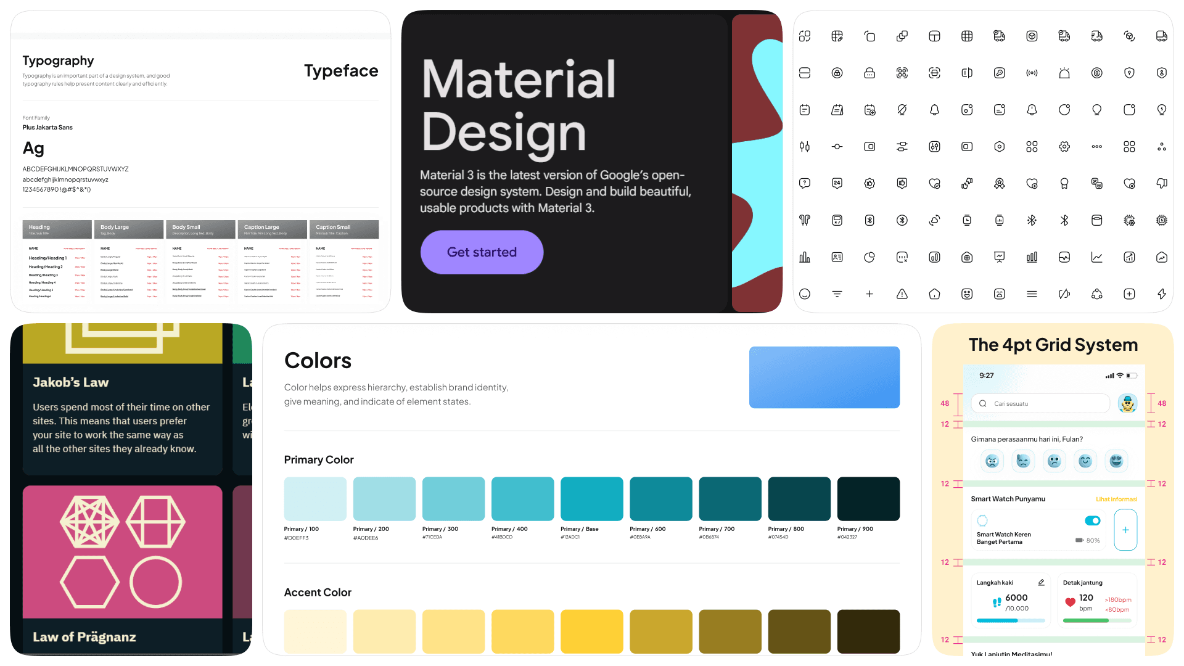The width and height of the screenshot is (1184, 666).
Task: Select the Body Large column header
Action: pyautogui.click(x=129, y=229)
